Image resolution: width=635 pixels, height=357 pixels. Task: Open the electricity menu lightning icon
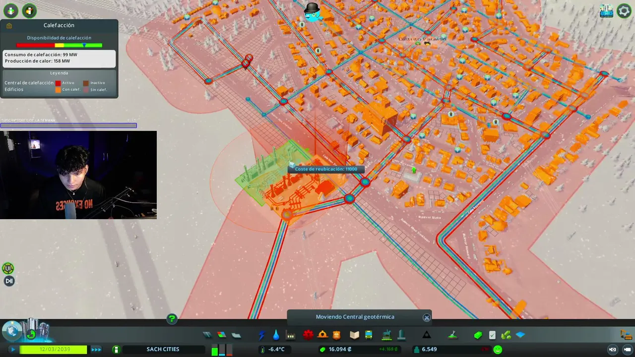tap(261, 335)
